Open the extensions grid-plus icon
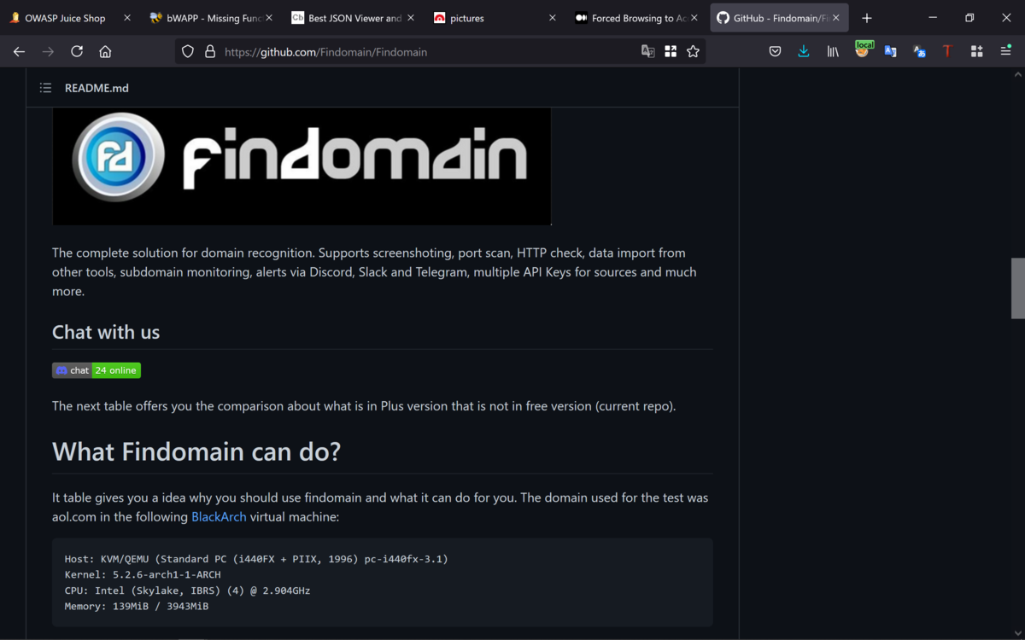The height and width of the screenshot is (640, 1025). 976,52
